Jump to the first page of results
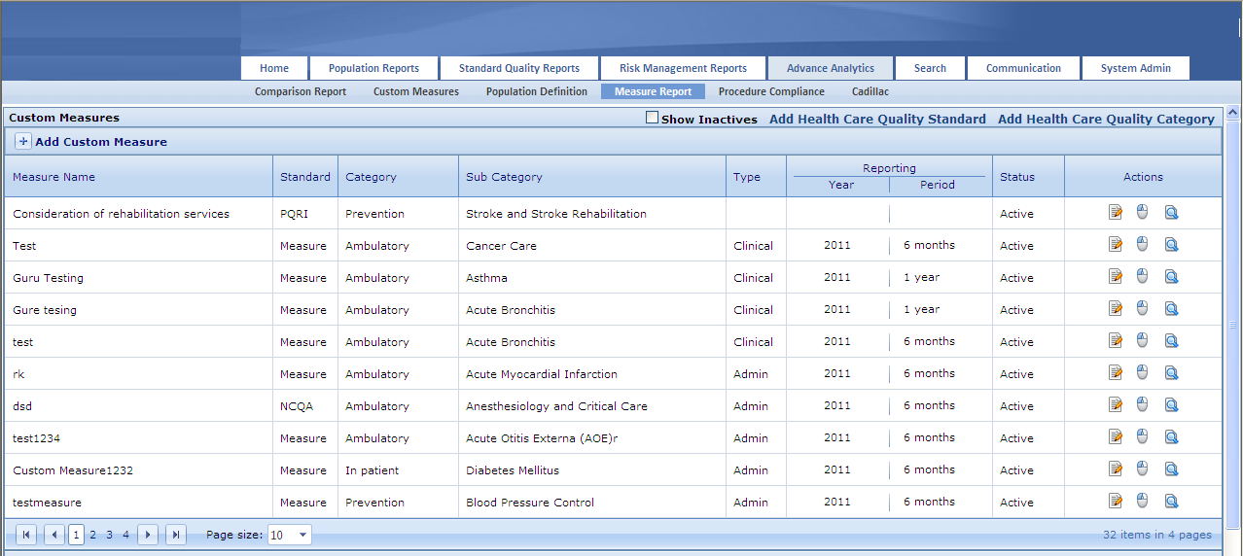1243x556 pixels. (x=27, y=535)
